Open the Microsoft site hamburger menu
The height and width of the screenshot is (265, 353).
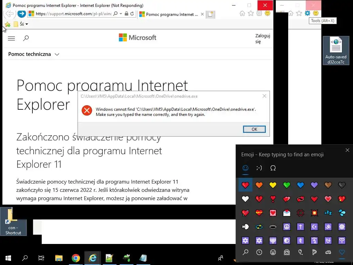pyautogui.click(x=11, y=38)
